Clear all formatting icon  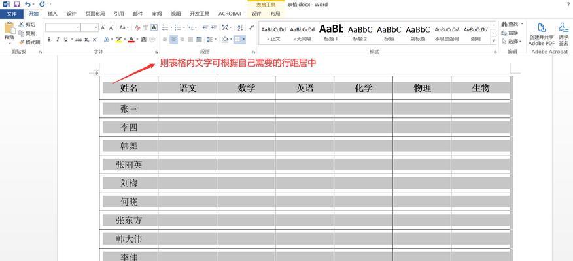click(x=137, y=27)
